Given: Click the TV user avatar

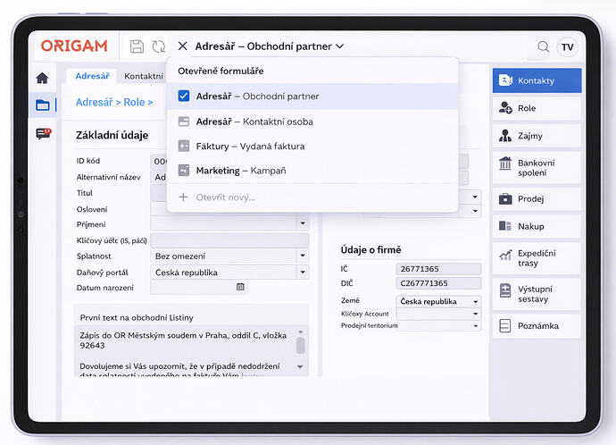Looking at the screenshot, I should point(567,46).
